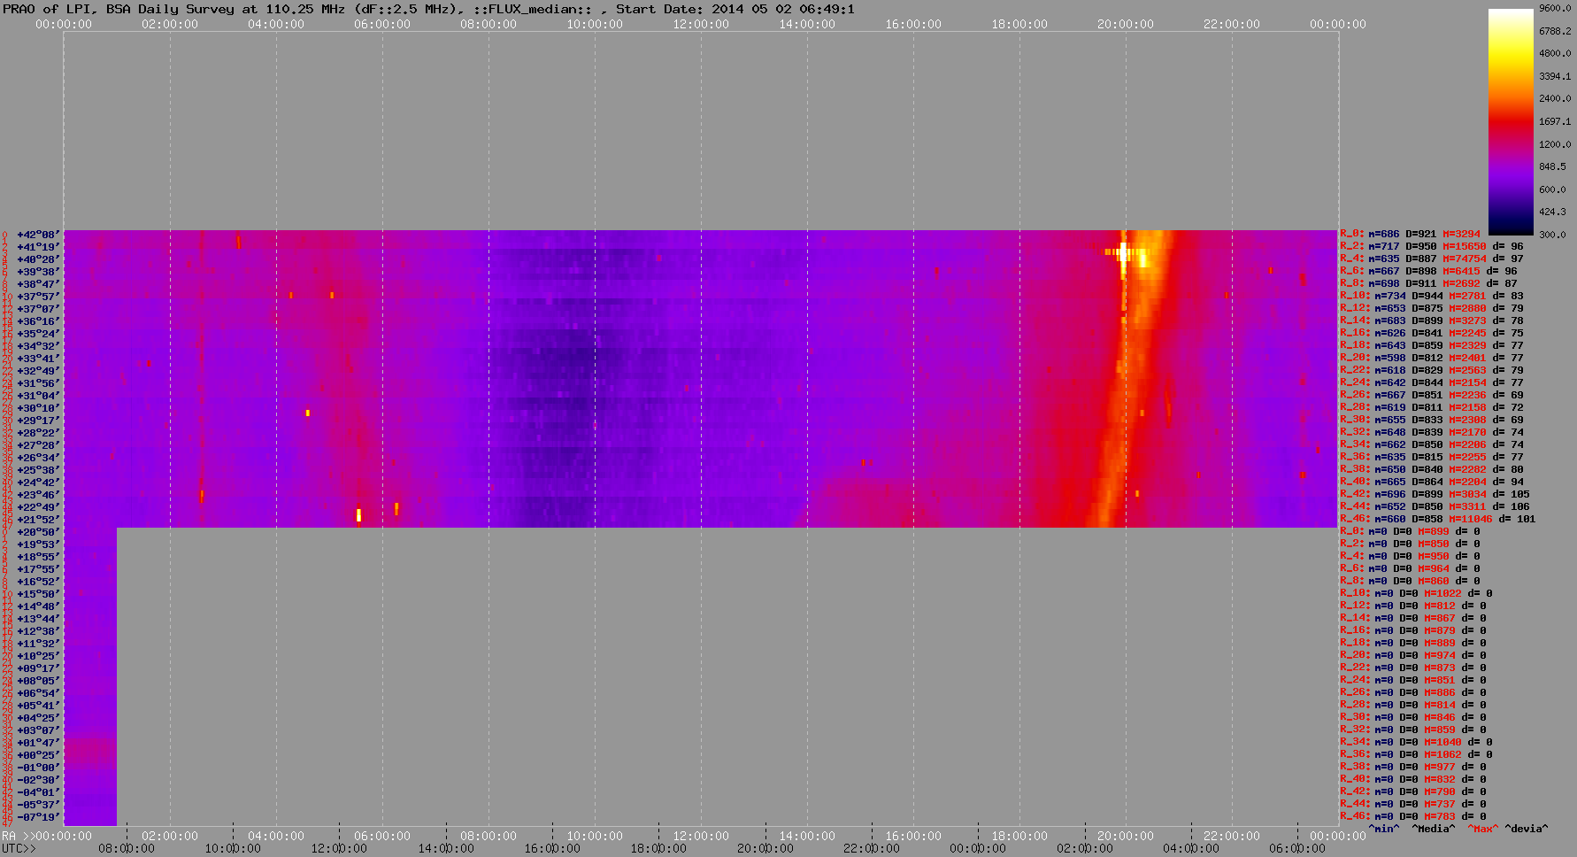
Task: Click declination label -07°19'
Action: [x=38, y=817]
